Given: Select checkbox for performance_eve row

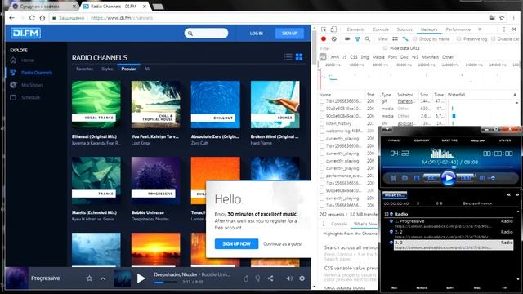Looking at the screenshot, I should [322, 176].
